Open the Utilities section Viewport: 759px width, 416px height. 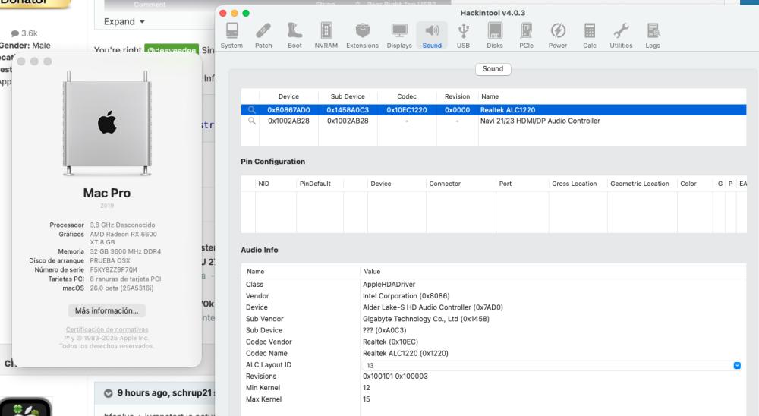pos(621,36)
